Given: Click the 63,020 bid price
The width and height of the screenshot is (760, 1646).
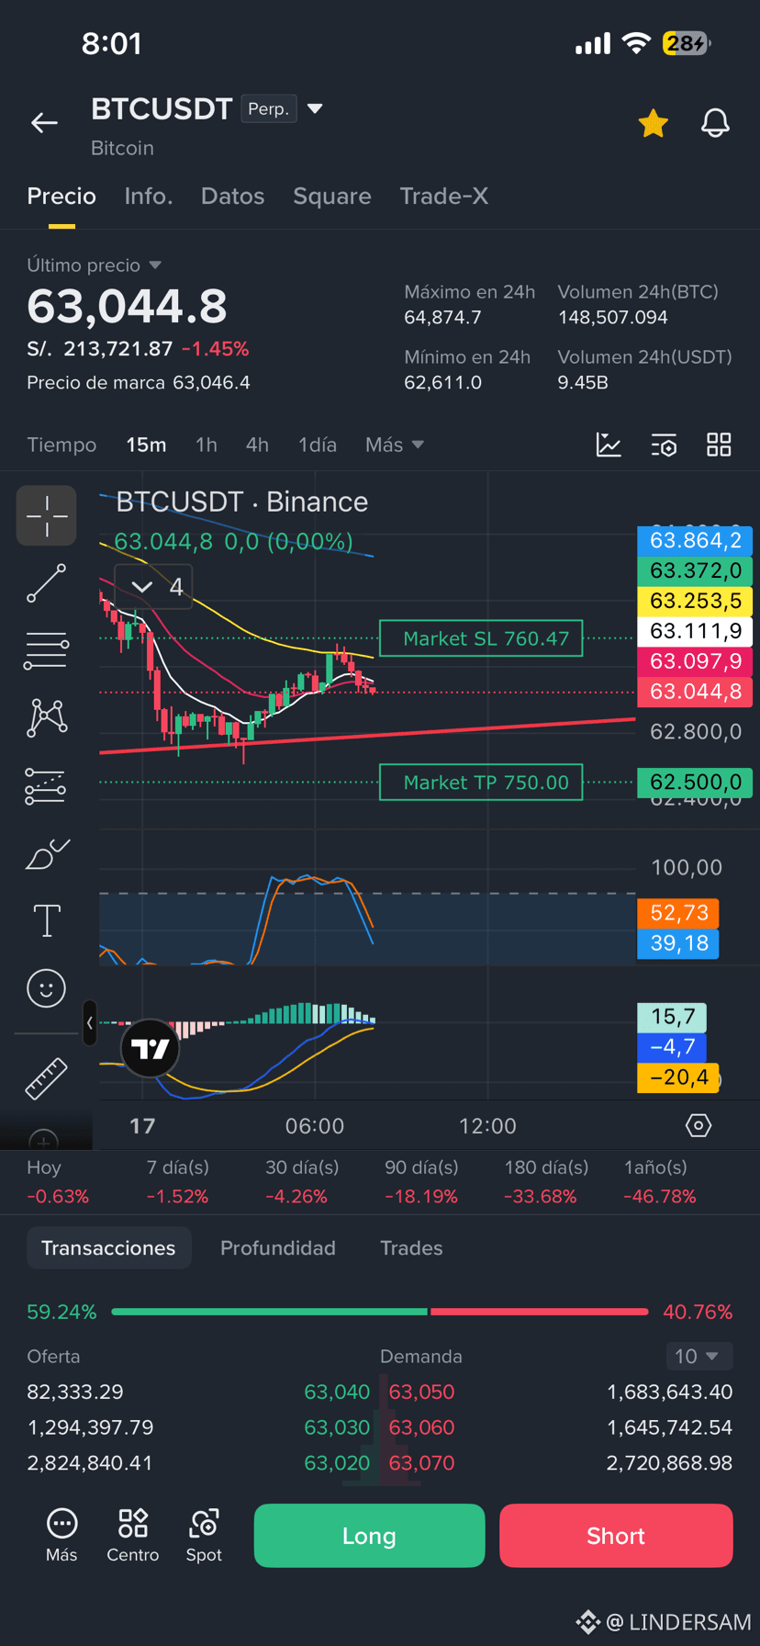Looking at the screenshot, I should point(337,1462).
